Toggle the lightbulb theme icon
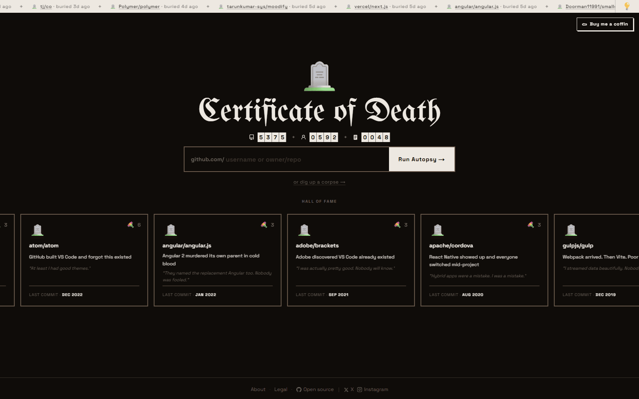The height and width of the screenshot is (399, 639). [627, 6]
